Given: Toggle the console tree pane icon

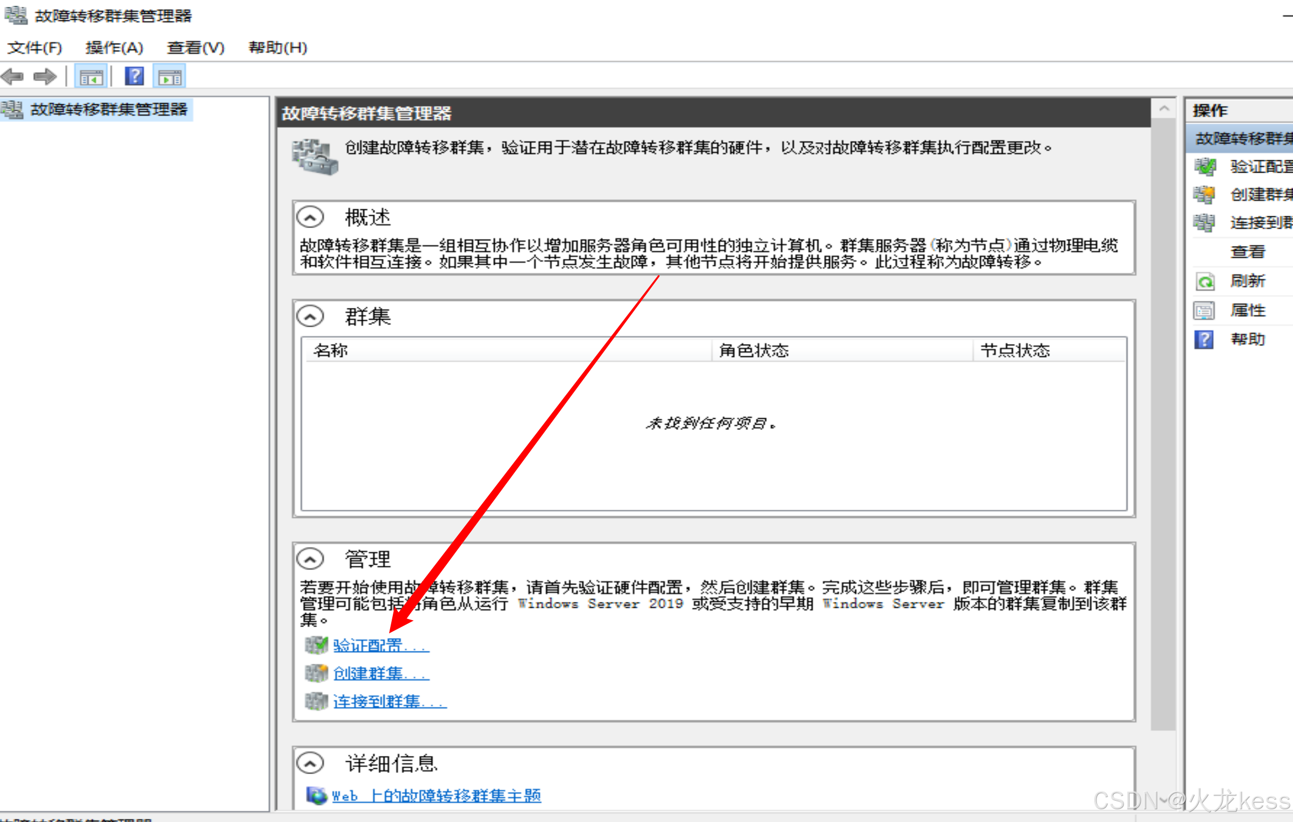Looking at the screenshot, I should click(x=91, y=77).
